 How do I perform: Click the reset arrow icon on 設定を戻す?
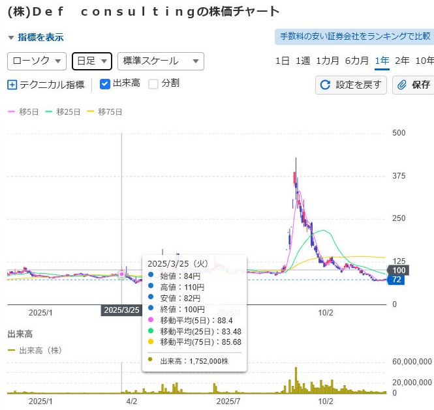pos(326,85)
